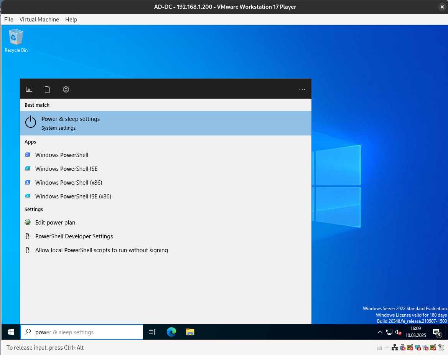Click the muted volume tray icon
448x355 pixels.
pyautogui.click(x=398, y=332)
